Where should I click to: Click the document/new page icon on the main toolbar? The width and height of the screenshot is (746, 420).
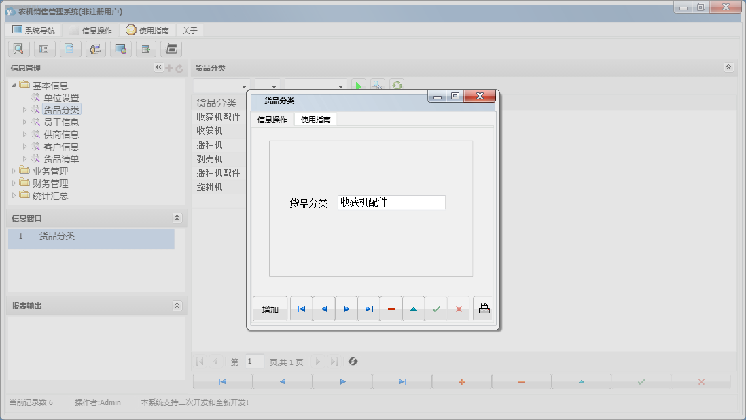point(69,49)
